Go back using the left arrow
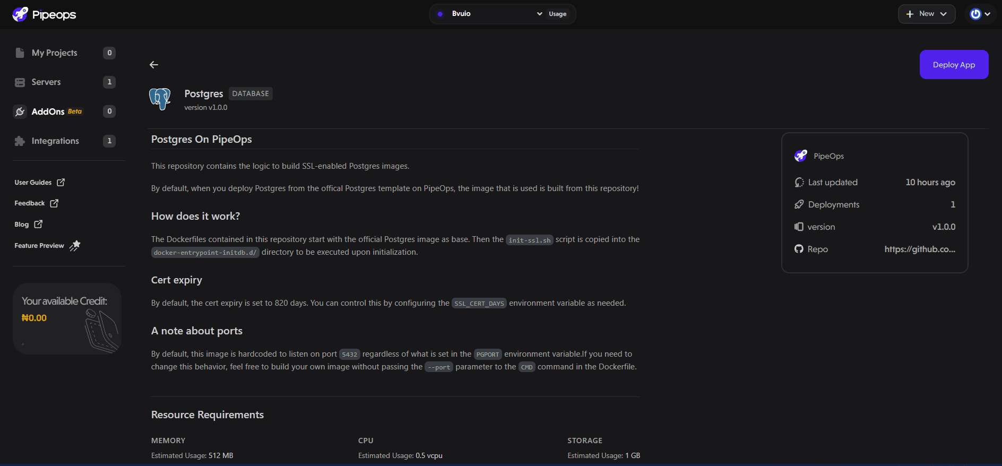1002x466 pixels. point(154,65)
